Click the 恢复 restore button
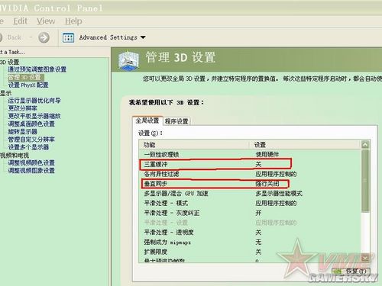Viewport: 382px width, 286px height. 351,272
